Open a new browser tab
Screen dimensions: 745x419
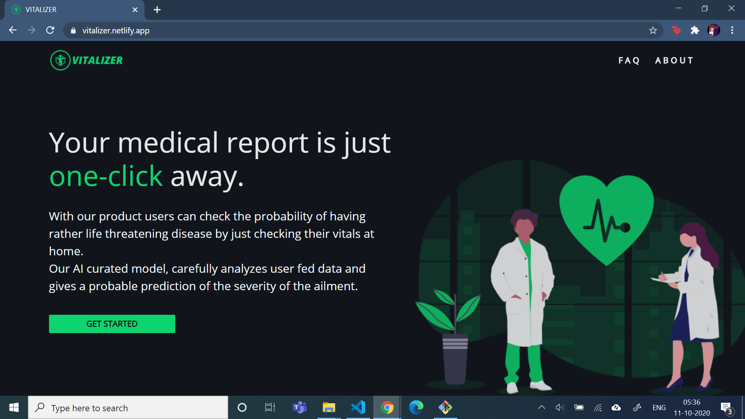pyautogui.click(x=157, y=10)
